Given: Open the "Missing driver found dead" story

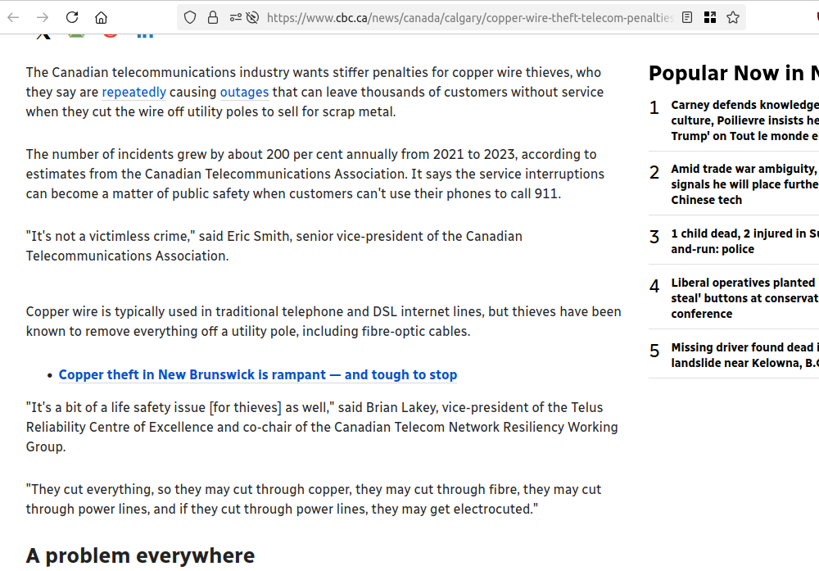Looking at the screenshot, I should [744, 356].
